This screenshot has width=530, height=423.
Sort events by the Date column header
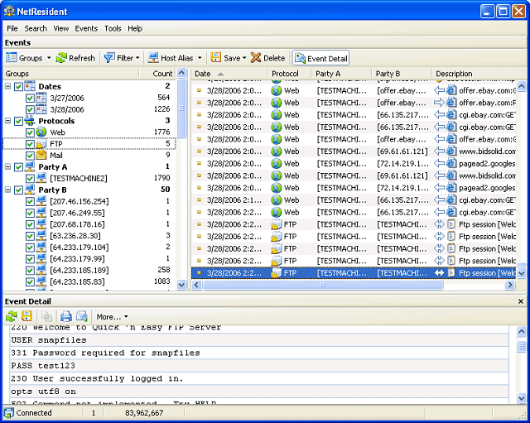click(229, 74)
